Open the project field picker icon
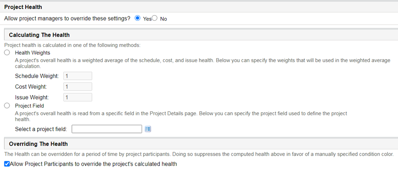This screenshot has width=398, height=170. 148,129
